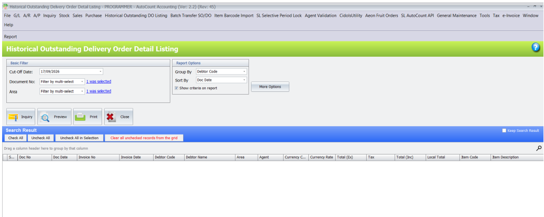Open the e-Invoice menu
Screen dimensions: 544x217
[x=511, y=16]
